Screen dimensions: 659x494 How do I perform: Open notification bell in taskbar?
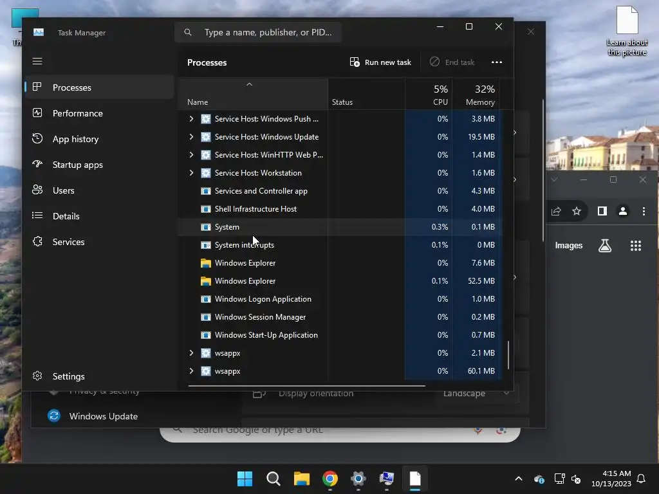[x=642, y=479]
